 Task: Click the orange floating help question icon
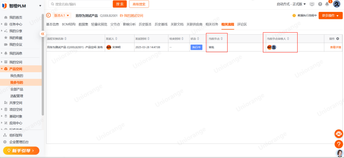(339, 144)
